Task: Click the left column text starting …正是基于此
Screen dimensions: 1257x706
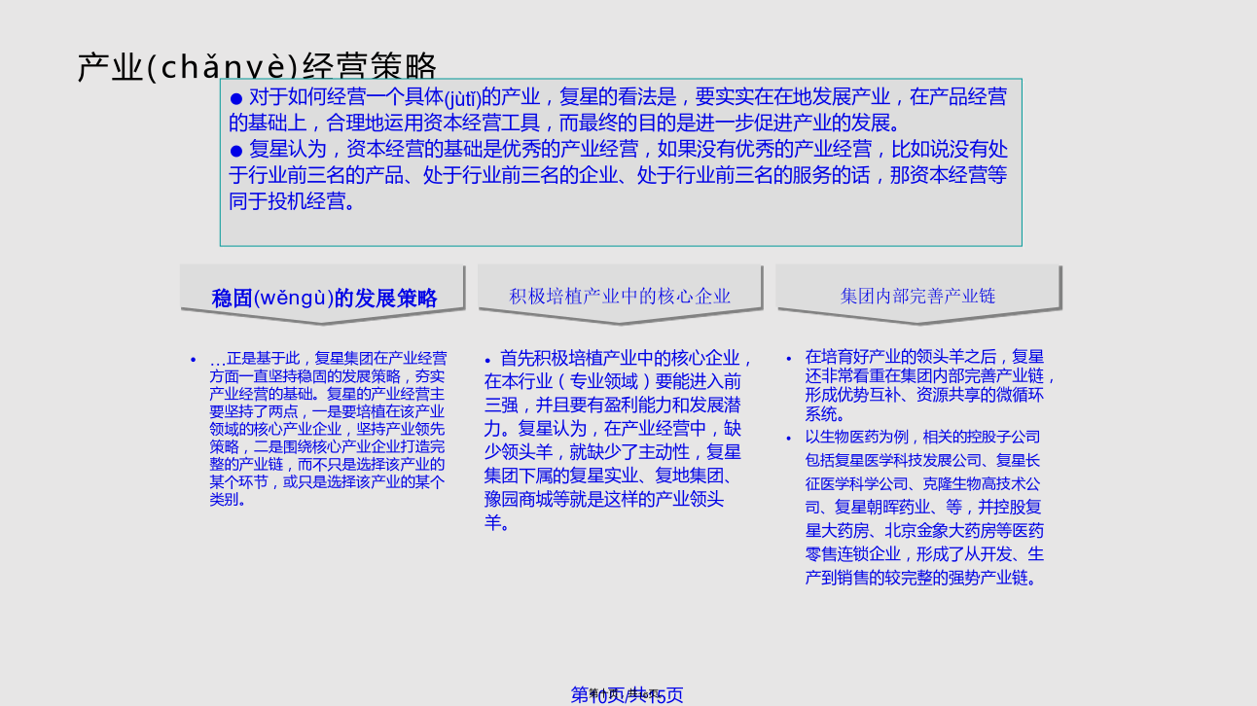Action: click(328, 429)
